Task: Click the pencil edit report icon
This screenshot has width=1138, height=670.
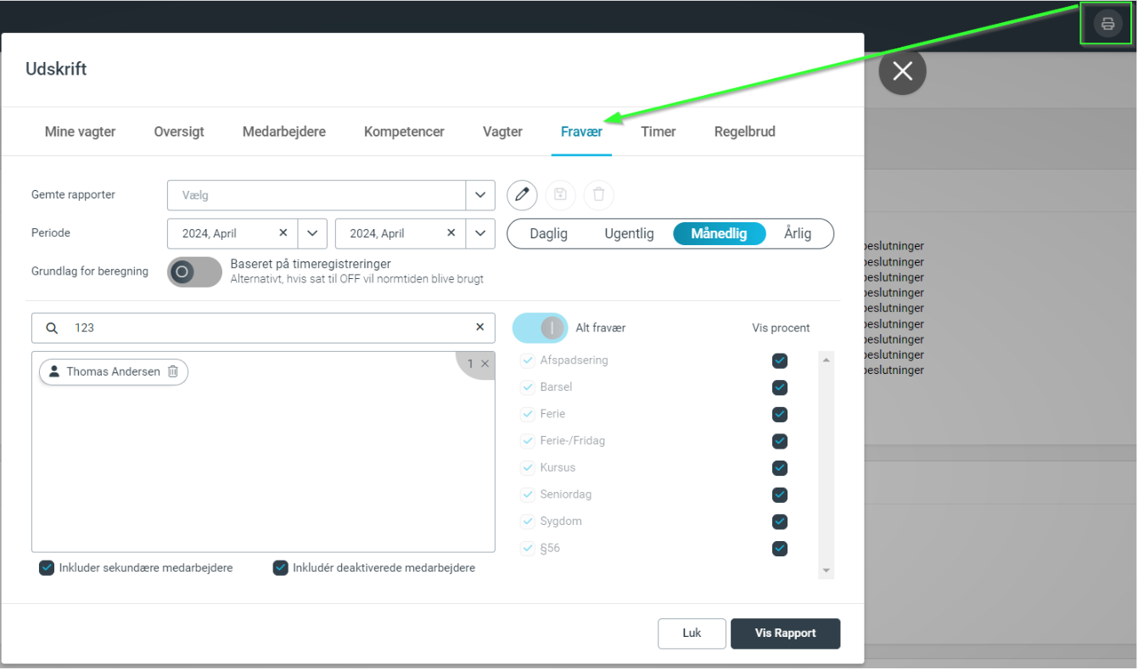Action: coord(522,195)
